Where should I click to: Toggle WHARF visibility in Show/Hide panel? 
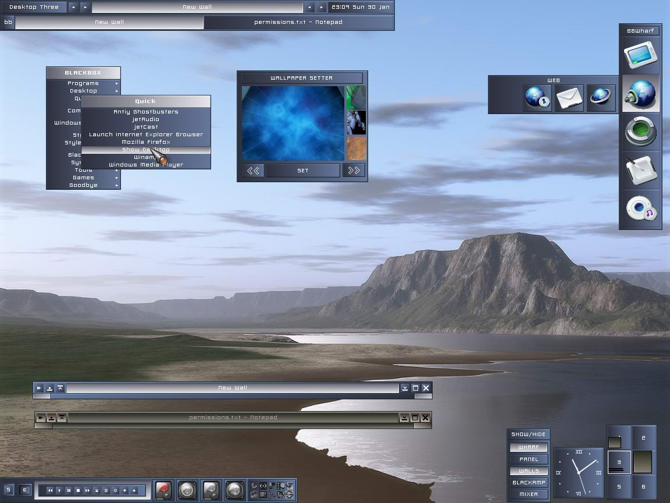pyautogui.click(x=529, y=447)
